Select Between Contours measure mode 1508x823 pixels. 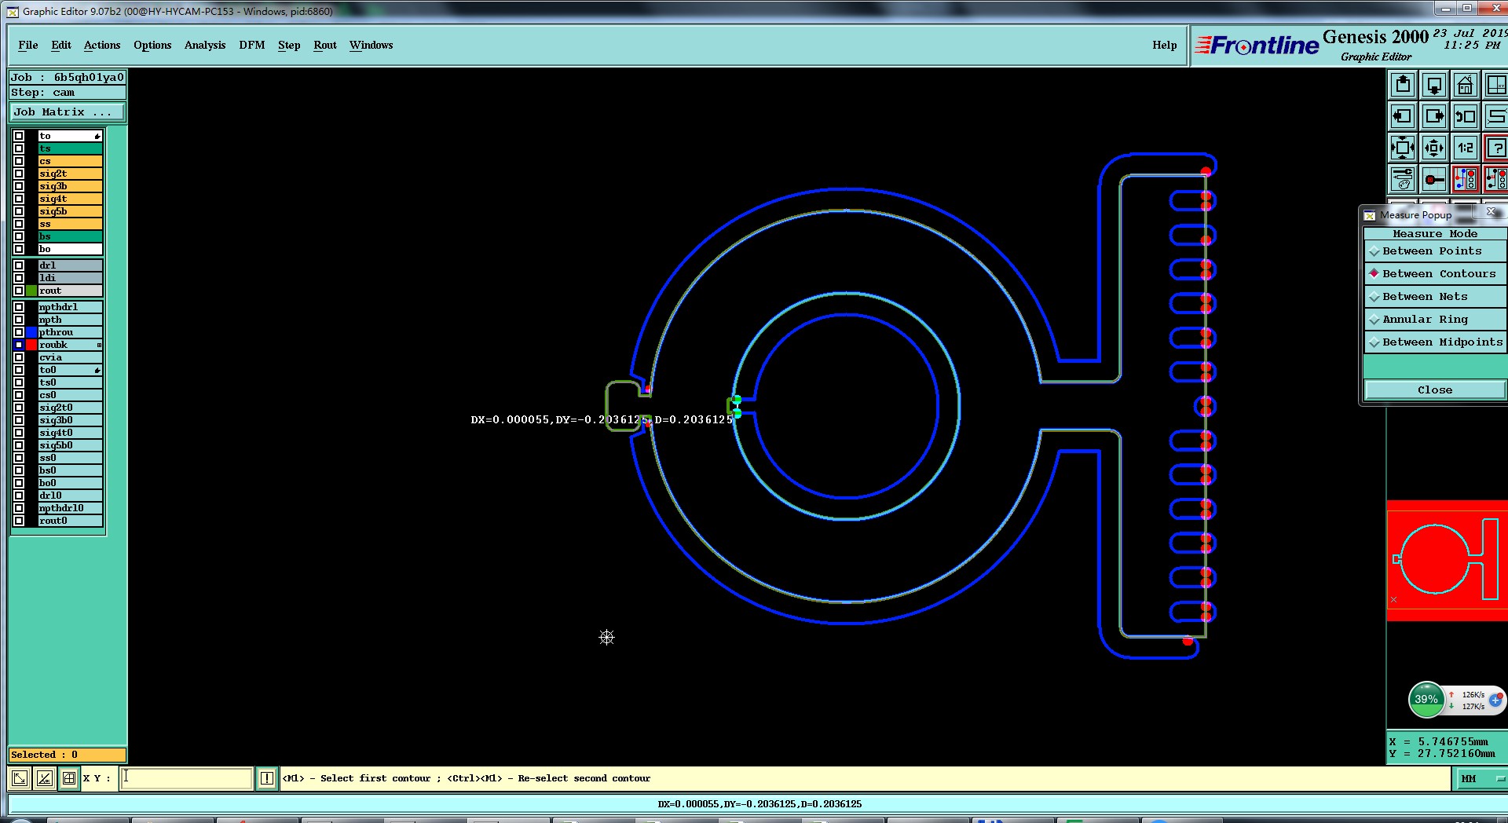(x=1435, y=274)
